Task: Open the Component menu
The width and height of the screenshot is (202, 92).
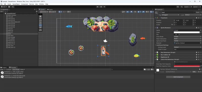Action: tap(24, 4)
